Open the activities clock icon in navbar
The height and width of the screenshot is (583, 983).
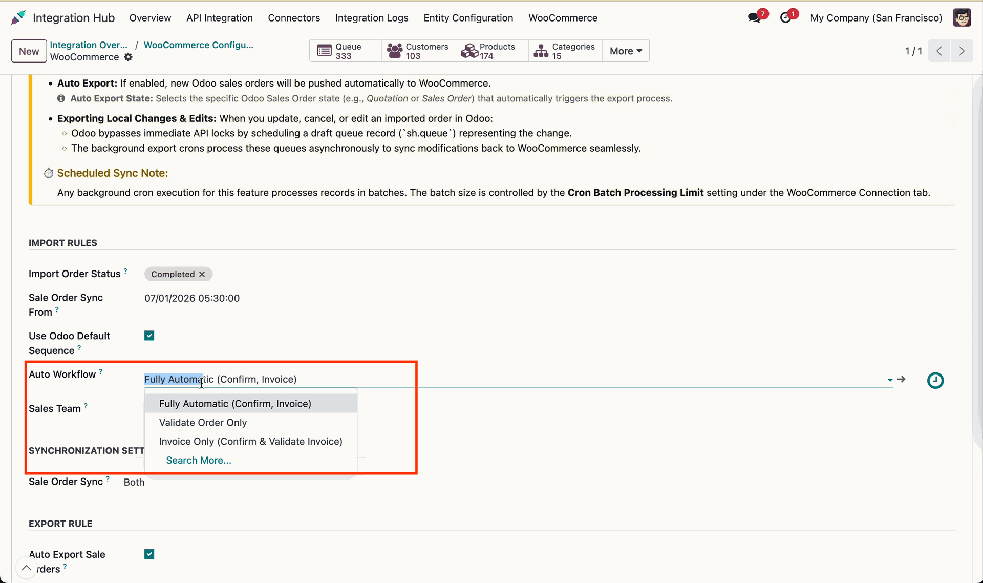(x=785, y=18)
